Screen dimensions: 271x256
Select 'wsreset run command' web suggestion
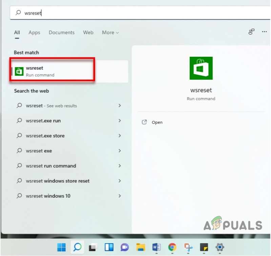(x=69, y=166)
